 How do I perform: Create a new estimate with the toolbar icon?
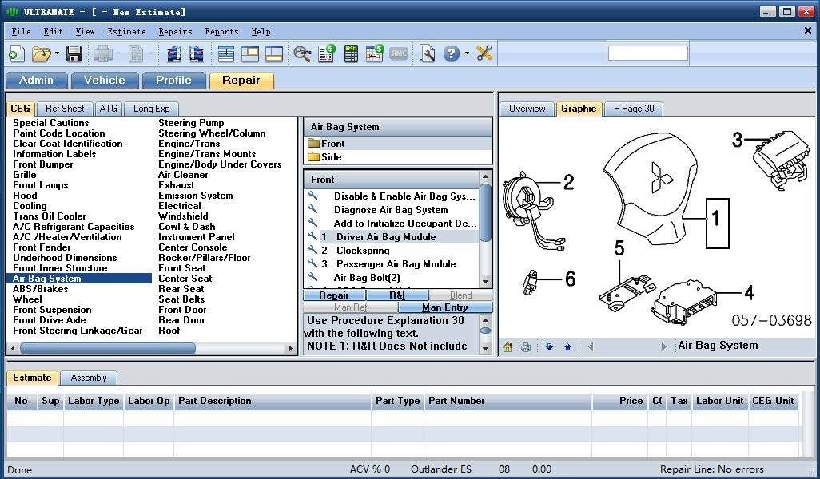(x=17, y=53)
